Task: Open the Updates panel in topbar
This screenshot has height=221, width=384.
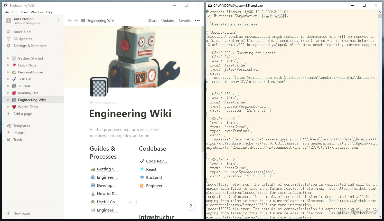Action: click(168, 21)
